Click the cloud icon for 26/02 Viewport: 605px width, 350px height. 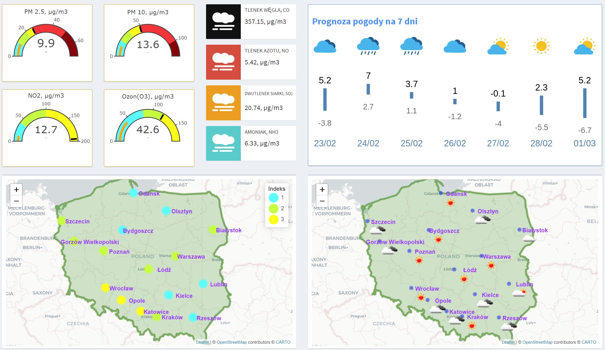point(455,46)
